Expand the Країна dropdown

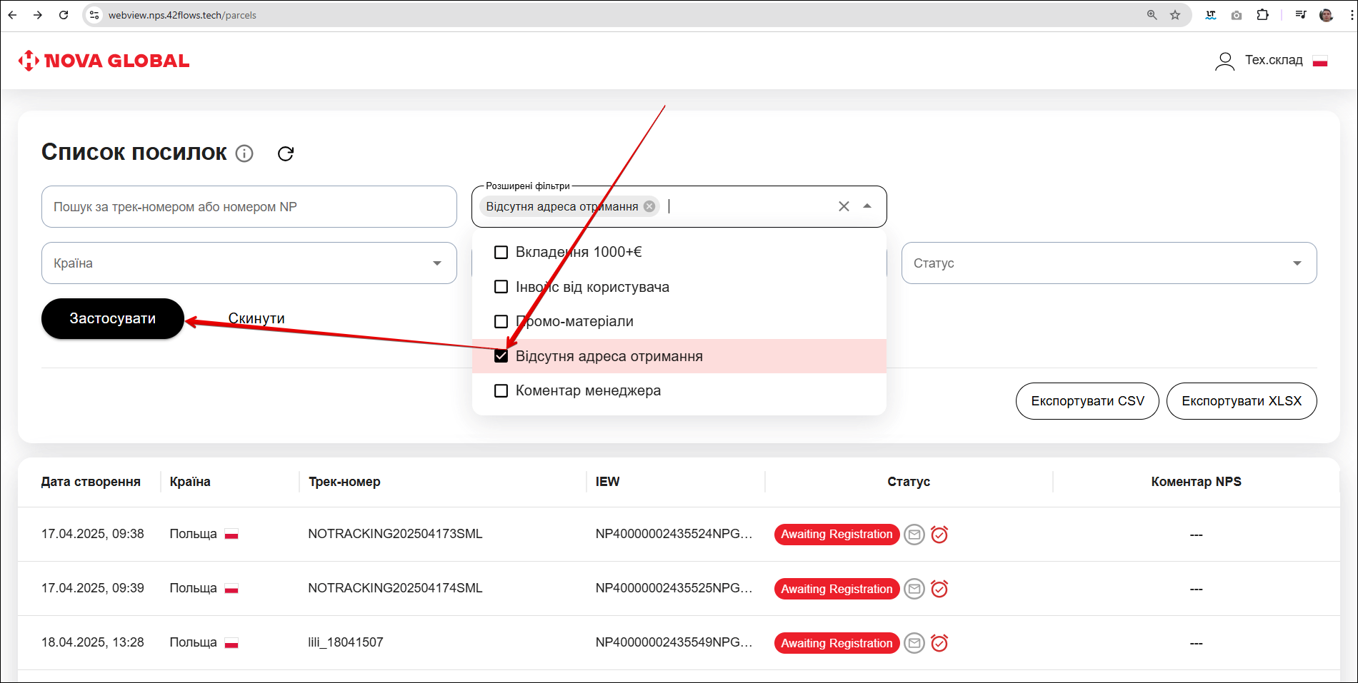(x=436, y=263)
